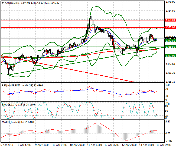The image size is (176, 148).
Task: Select the XAUUSD,H1 chart title text
Action: (12, 3)
